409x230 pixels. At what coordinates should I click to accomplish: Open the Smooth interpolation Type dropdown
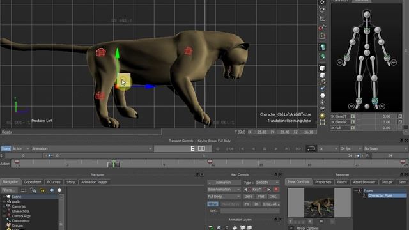[267, 183]
